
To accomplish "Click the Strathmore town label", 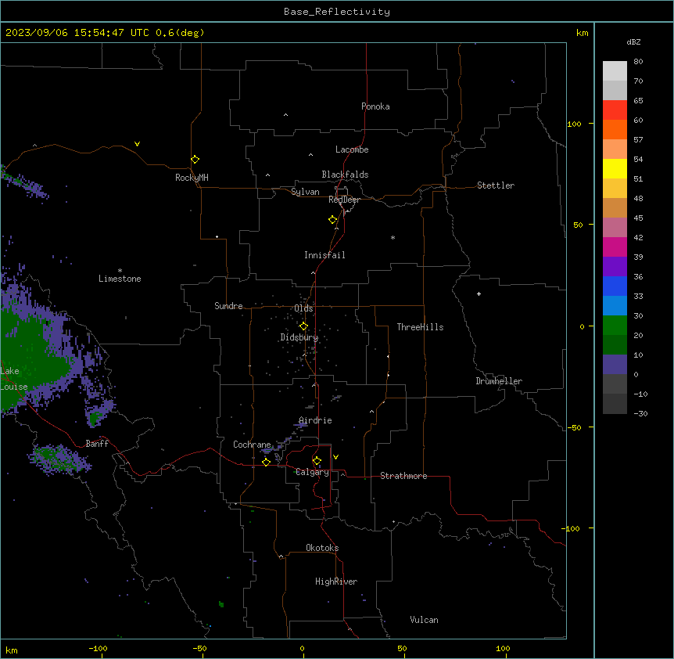I will tap(403, 476).
